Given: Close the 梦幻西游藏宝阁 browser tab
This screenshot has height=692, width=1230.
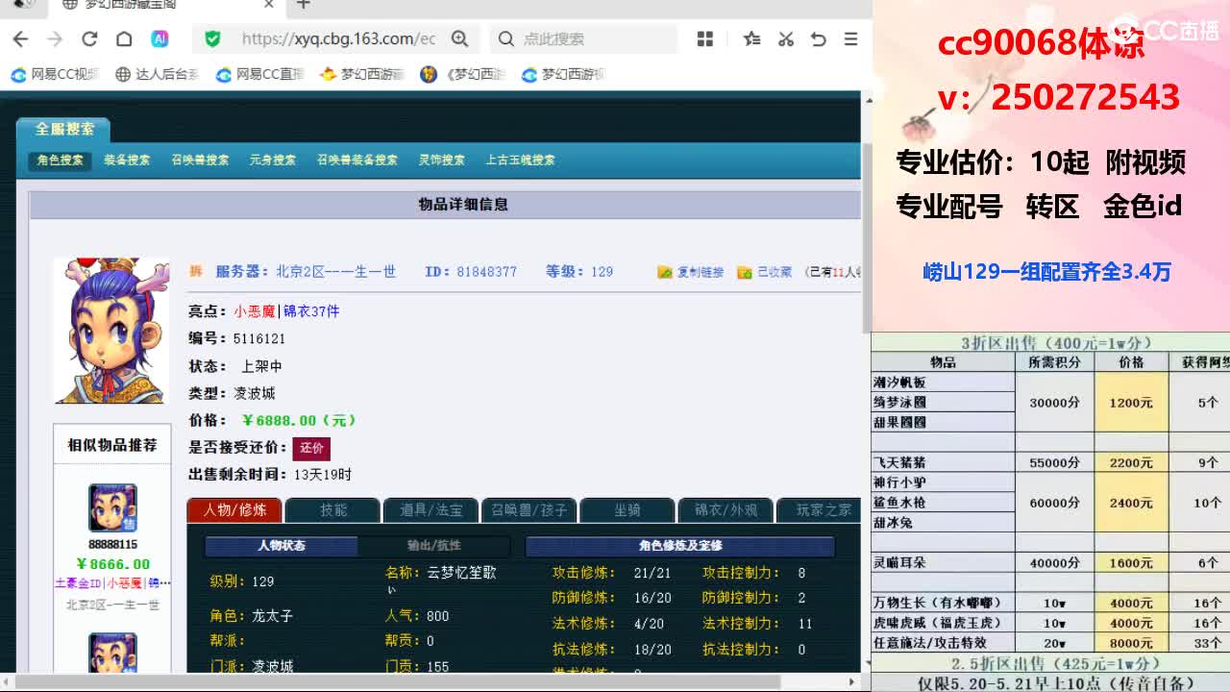Looking at the screenshot, I should 269,5.
